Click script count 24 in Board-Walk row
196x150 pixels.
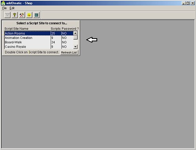[53, 42]
